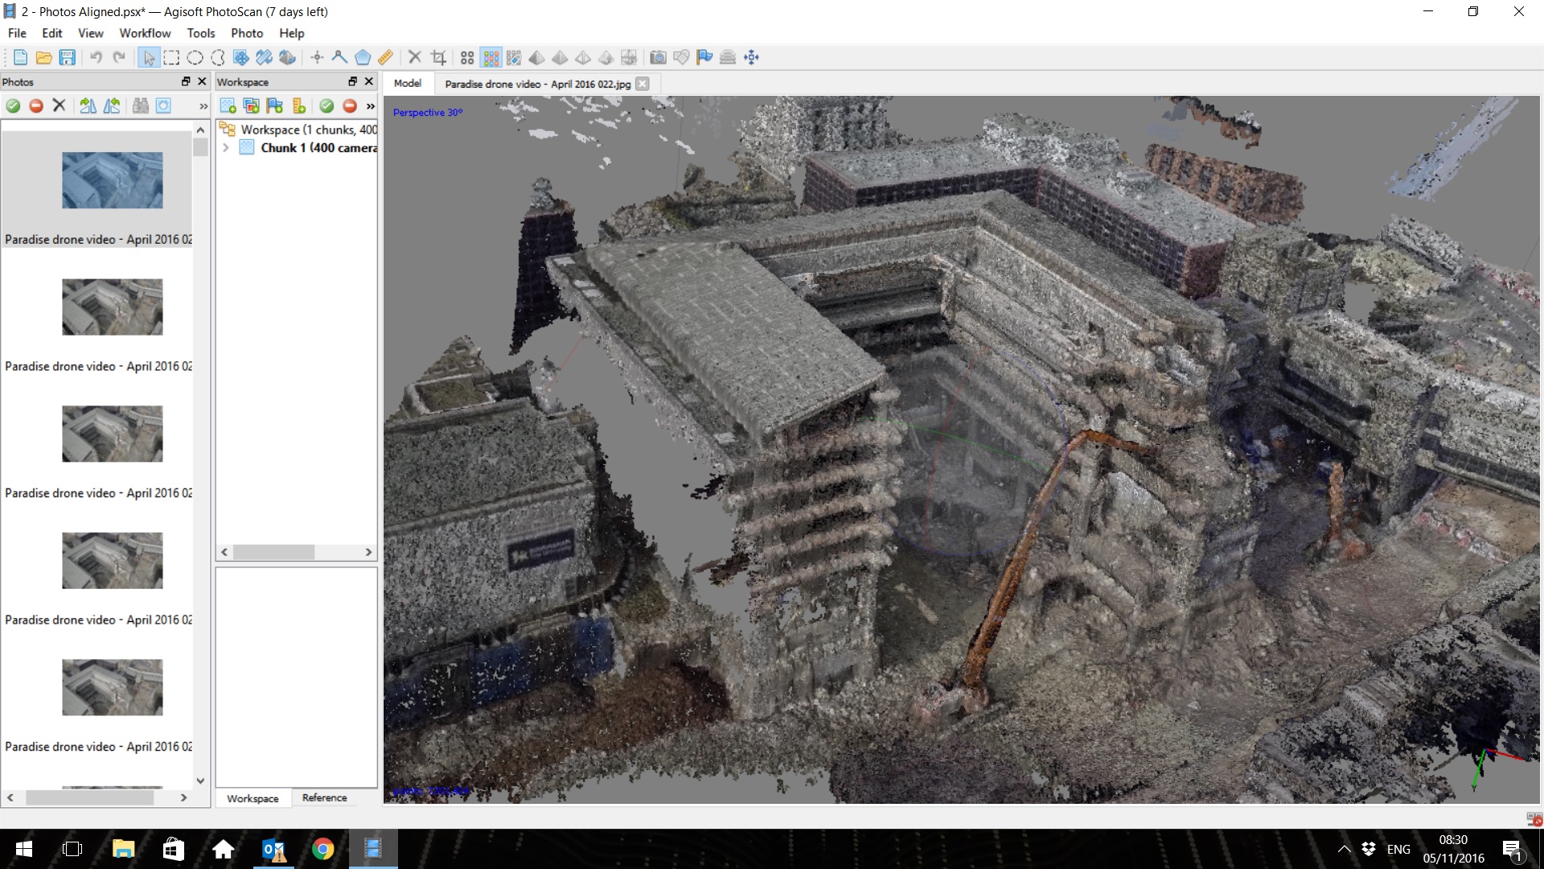Screen dimensions: 1544x869
Task: Expand the Workspace toolbar overflow chevron
Action: [x=370, y=106]
